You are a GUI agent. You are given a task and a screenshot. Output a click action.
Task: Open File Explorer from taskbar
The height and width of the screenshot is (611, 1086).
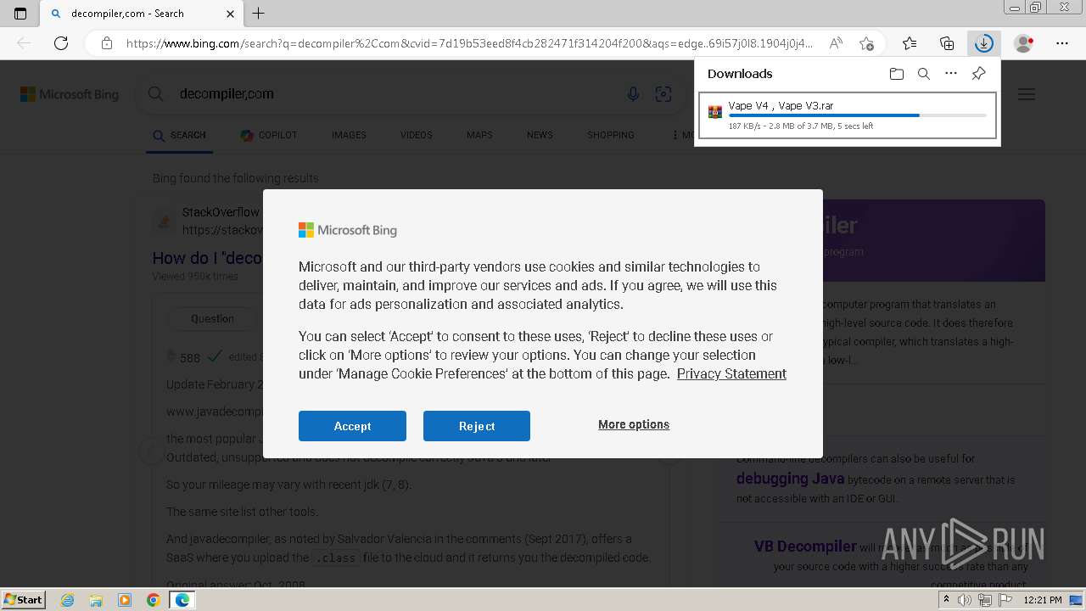click(96, 600)
